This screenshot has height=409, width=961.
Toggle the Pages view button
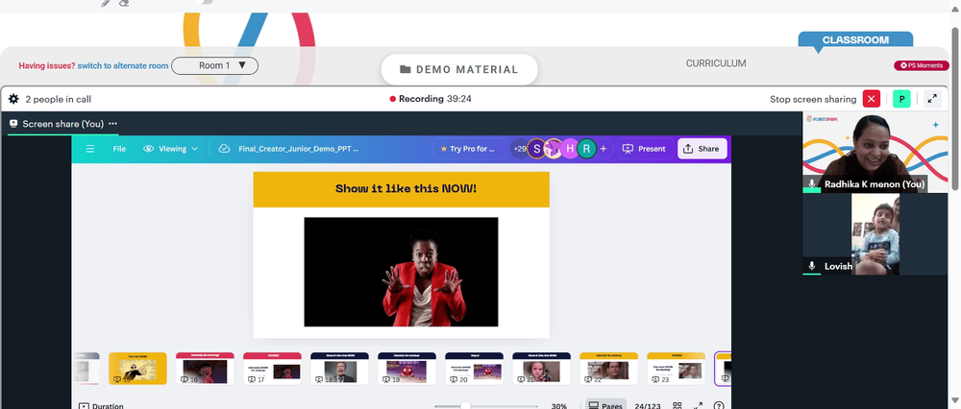(x=605, y=405)
